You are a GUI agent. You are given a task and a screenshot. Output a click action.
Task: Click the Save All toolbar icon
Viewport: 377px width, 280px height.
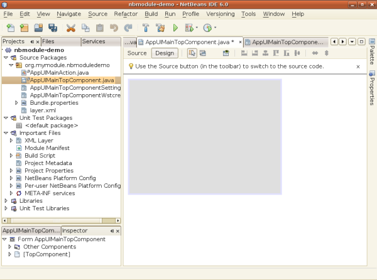click(x=53, y=28)
